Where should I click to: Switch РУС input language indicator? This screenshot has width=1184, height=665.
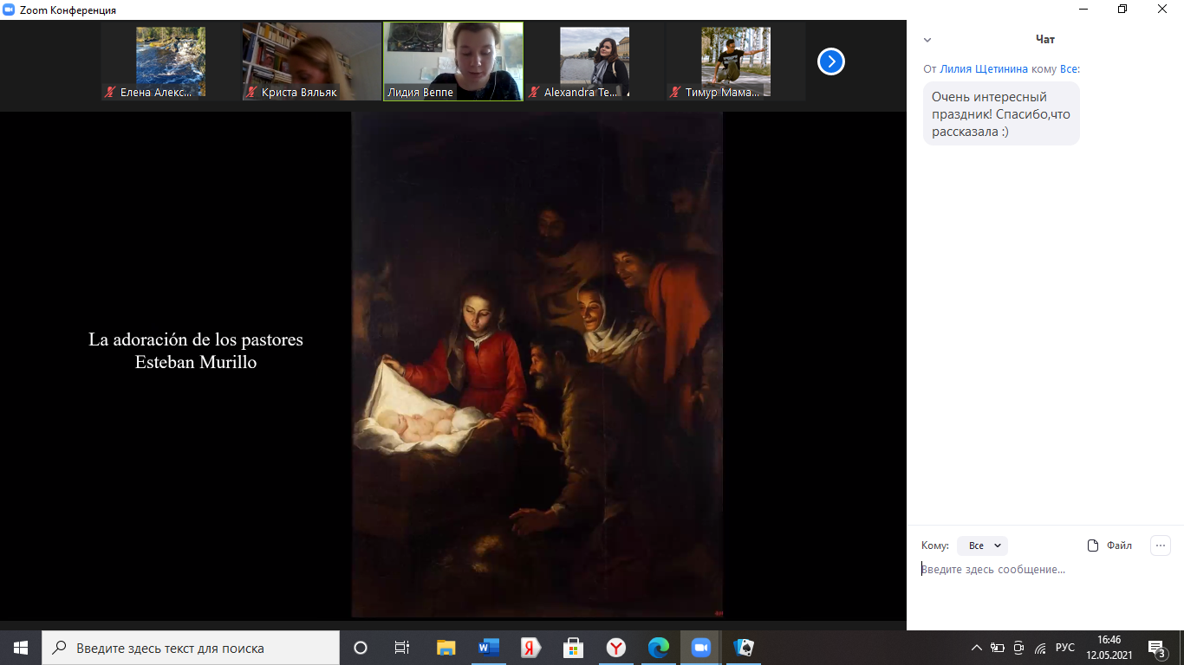tap(1065, 648)
